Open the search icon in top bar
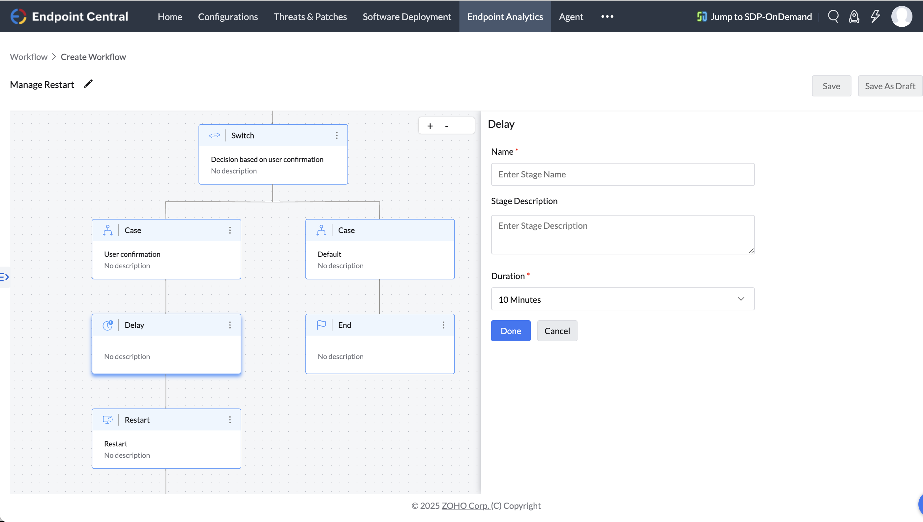This screenshot has height=522, width=923. pos(833,16)
